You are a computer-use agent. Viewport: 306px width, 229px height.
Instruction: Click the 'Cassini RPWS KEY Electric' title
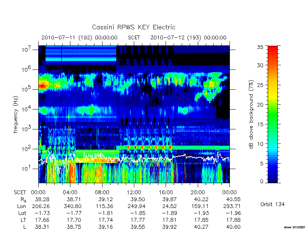click(133, 27)
